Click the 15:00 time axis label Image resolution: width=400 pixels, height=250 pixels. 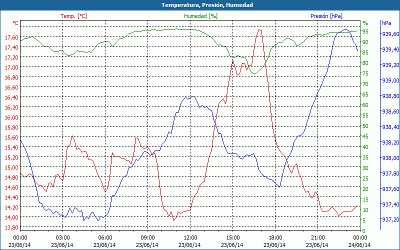[232, 238]
